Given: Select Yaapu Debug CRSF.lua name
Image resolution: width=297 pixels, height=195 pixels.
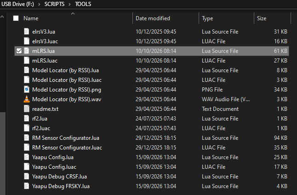Looking at the screenshot, I should 59,177.
